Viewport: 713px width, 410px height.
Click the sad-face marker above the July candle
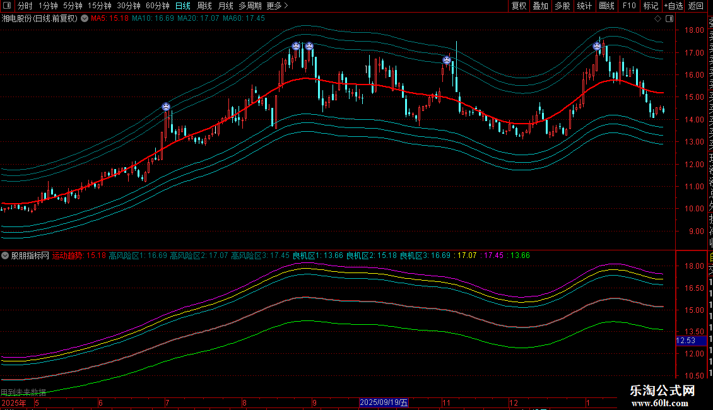click(x=166, y=107)
